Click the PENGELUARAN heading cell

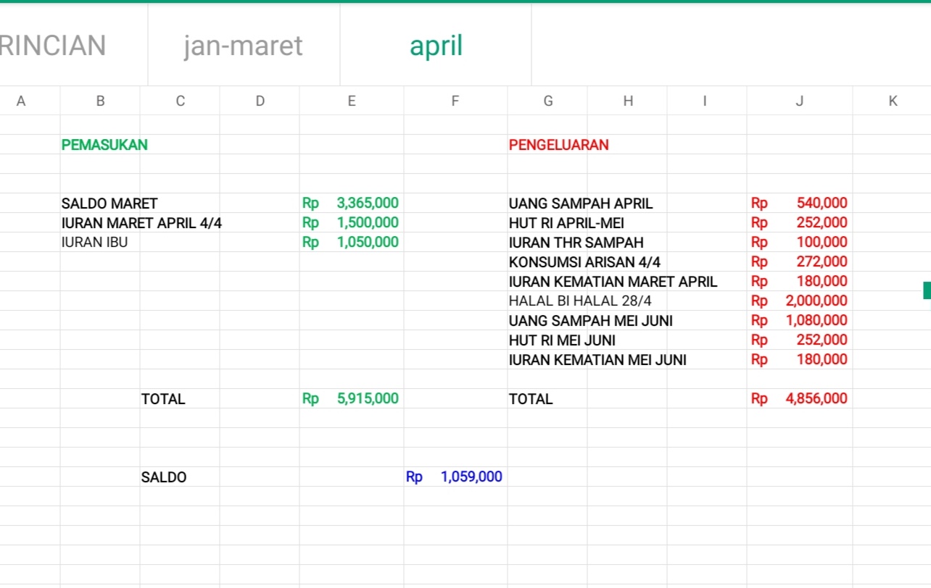pos(547,145)
